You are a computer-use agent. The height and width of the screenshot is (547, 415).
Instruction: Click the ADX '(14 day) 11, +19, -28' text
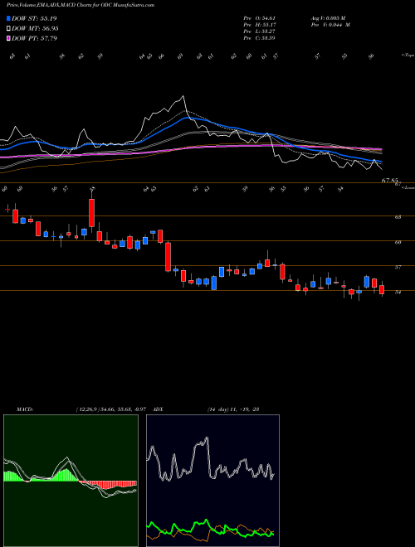click(232, 409)
